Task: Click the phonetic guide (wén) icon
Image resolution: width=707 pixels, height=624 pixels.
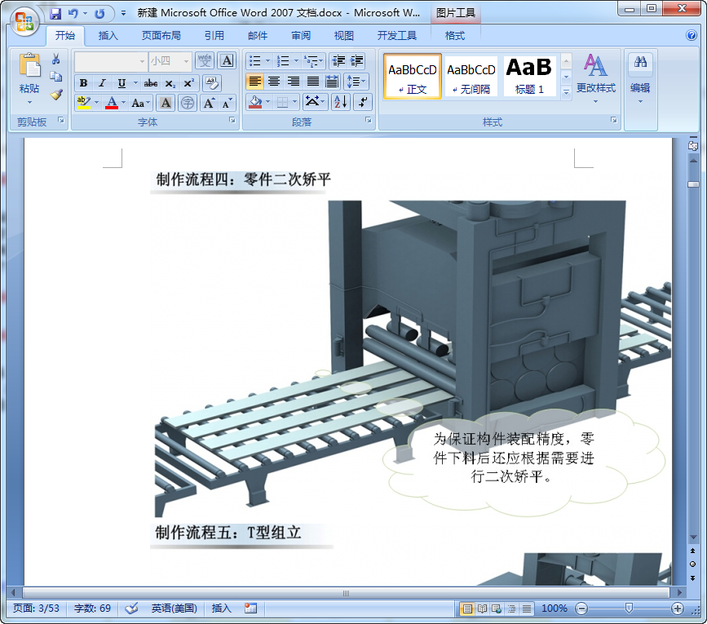Action: click(x=205, y=60)
